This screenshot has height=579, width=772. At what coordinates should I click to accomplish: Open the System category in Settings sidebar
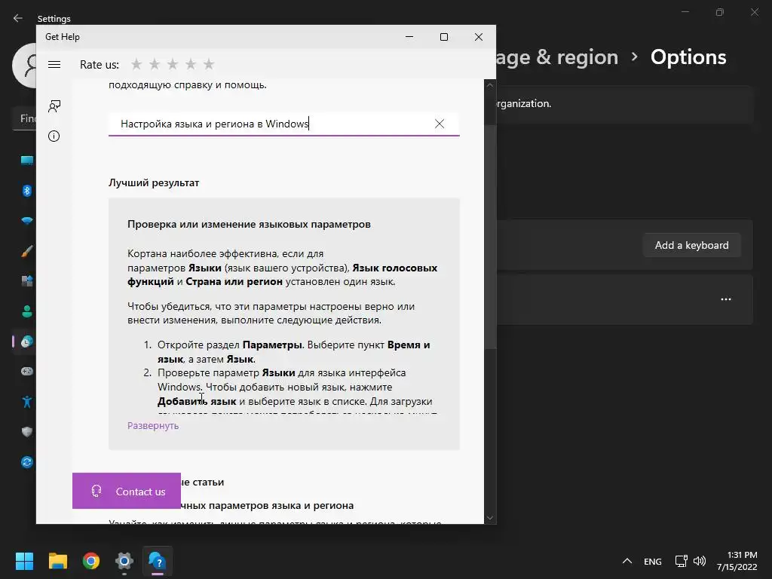pos(27,161)
